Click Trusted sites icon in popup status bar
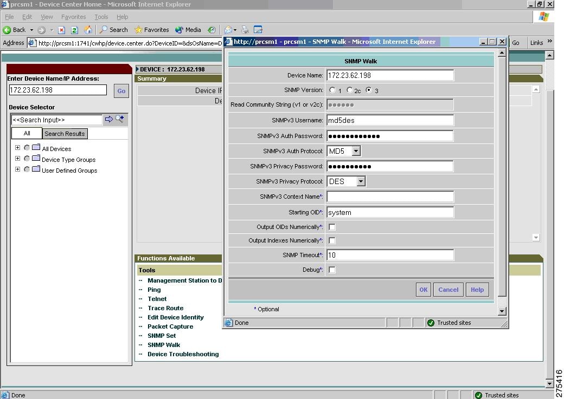The image size is (564, 399). 431,323
